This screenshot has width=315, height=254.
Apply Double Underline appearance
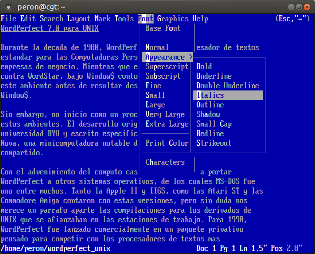click(228, 86)
